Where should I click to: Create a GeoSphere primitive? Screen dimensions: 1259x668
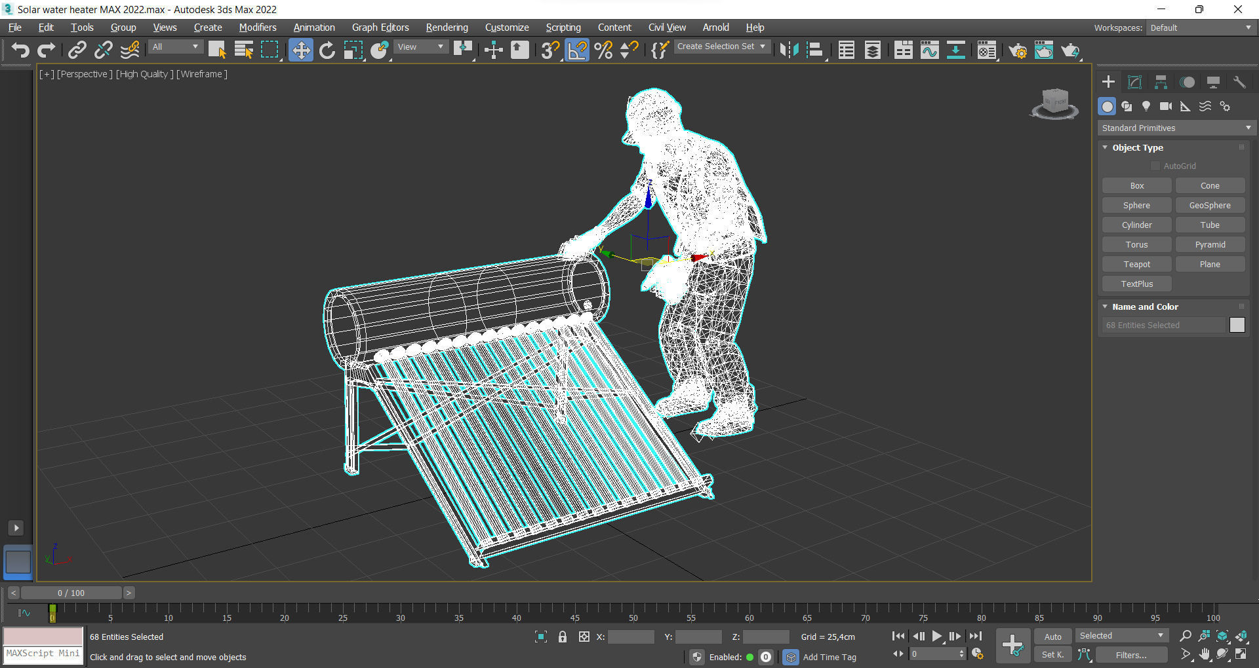tap(1210, 206)
